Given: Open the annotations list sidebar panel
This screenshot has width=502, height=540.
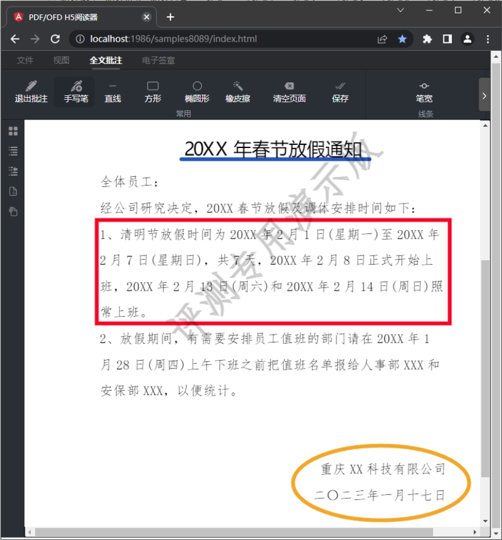Looking at the screenshot, I should point(13,171).
